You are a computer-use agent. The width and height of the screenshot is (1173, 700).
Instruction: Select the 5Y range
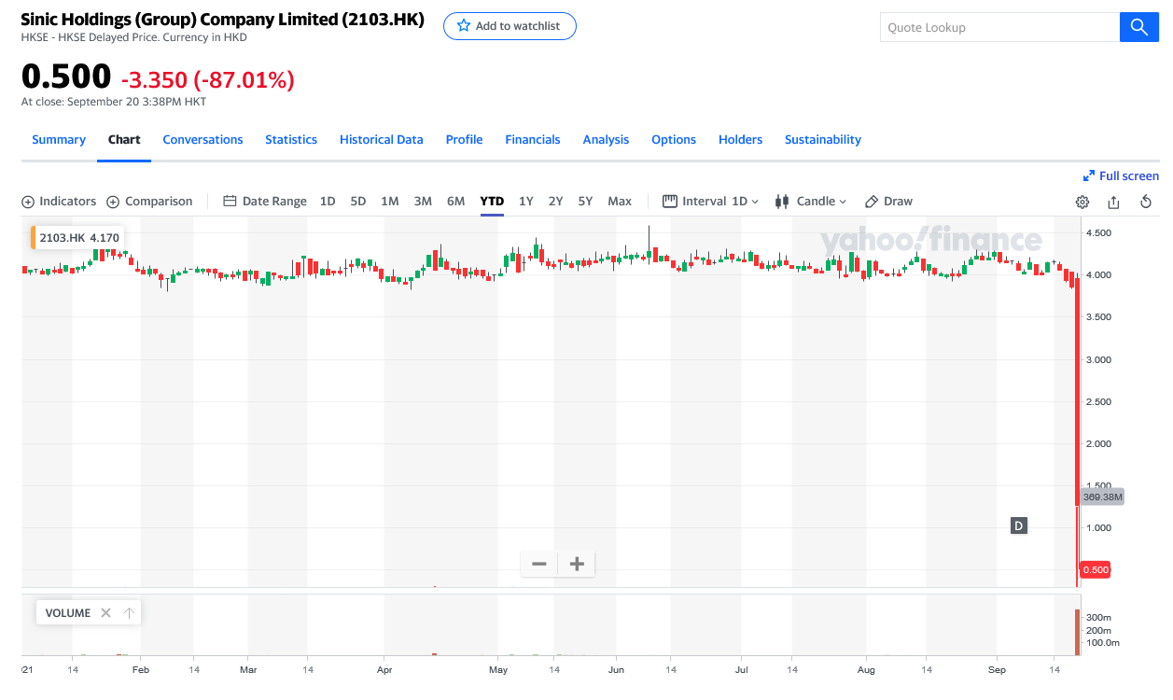click(585, 201)
